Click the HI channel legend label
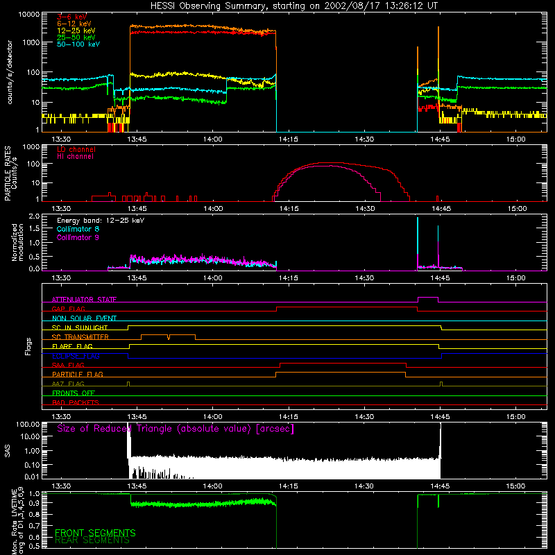The image size is (555, 555). 75,157
